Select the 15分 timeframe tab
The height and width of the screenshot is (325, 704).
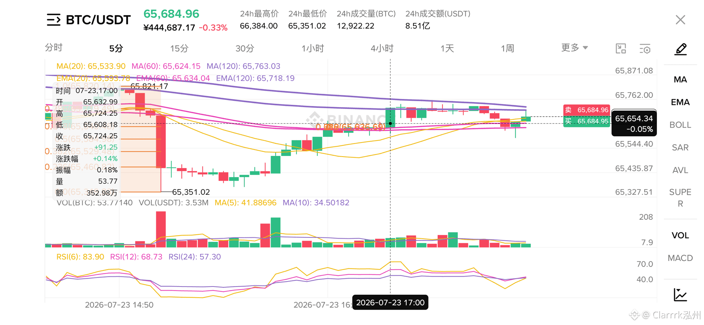pyautogui.click(x=179, y=49)
